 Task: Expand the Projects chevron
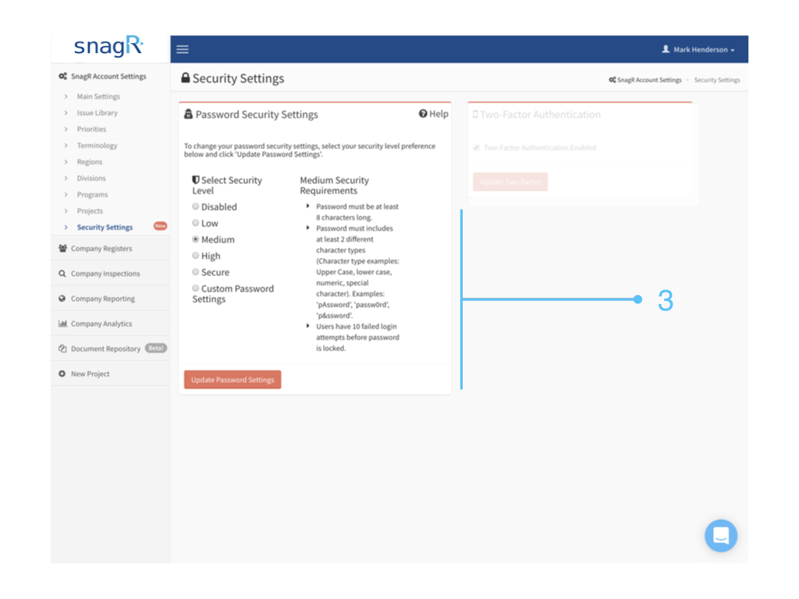66,211
